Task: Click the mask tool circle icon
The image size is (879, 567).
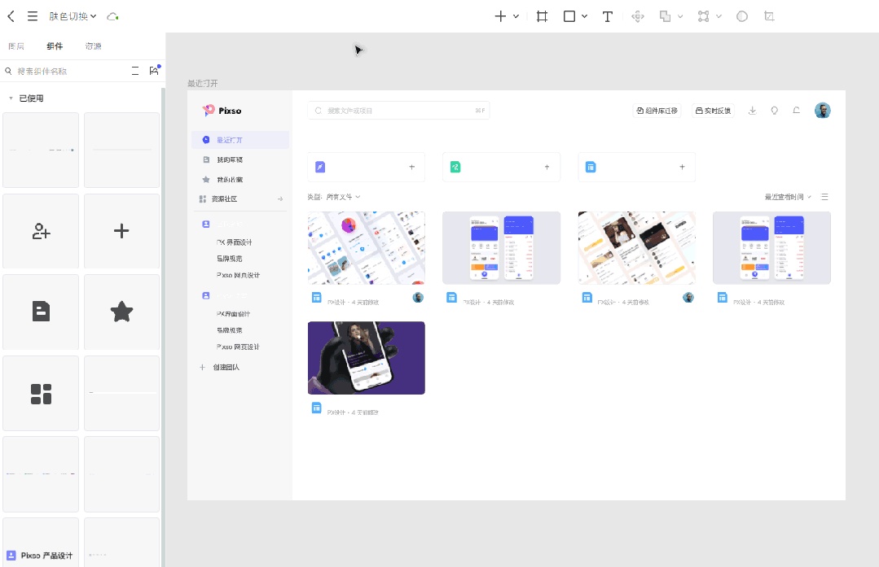Action: [741, 16]
